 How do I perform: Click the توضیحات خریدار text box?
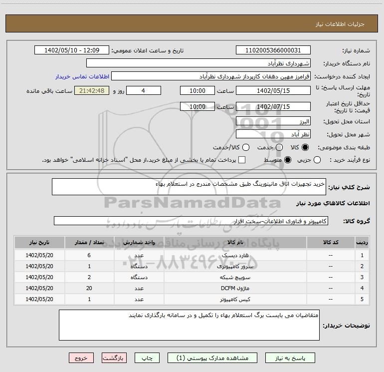click(x=189, y=325)
